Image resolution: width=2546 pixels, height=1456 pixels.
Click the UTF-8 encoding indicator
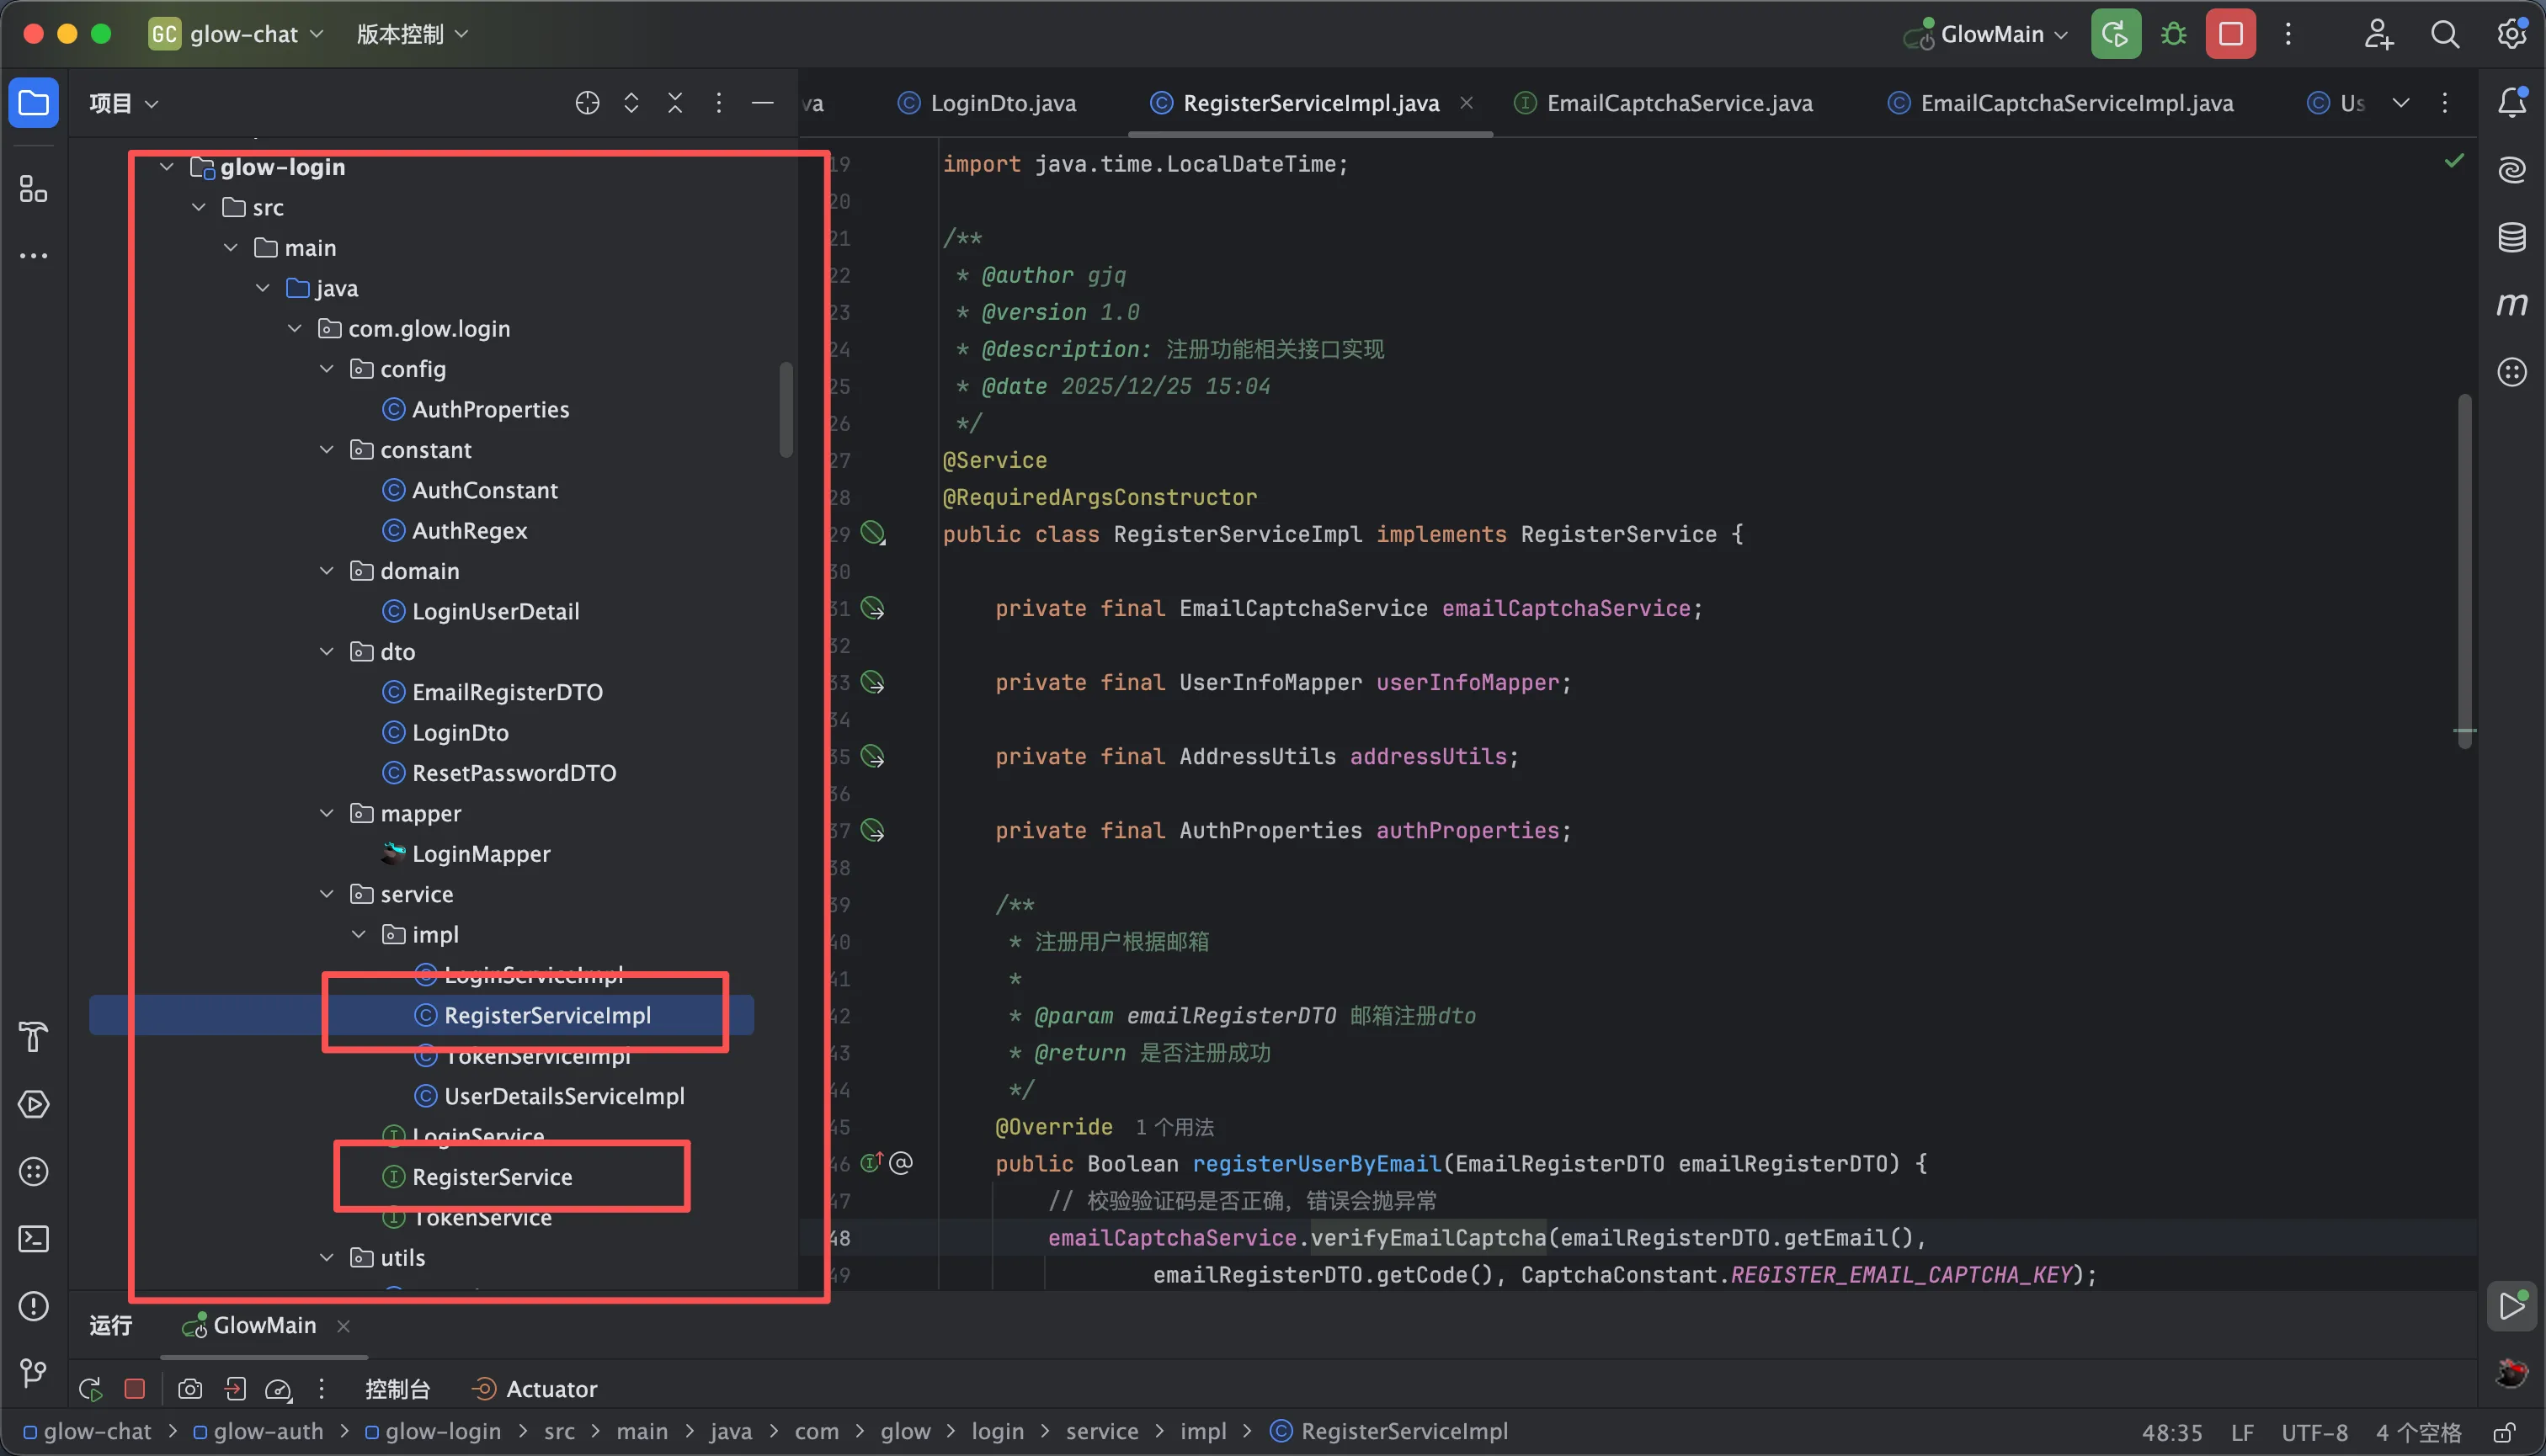[2314, 1432]
